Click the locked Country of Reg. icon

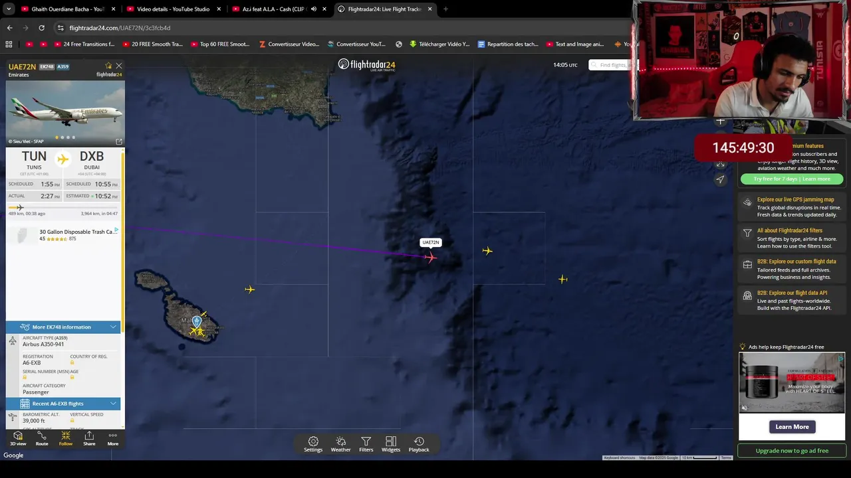tap(72, 363)
